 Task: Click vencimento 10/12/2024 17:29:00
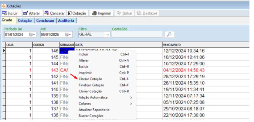(x=184, y=64)
